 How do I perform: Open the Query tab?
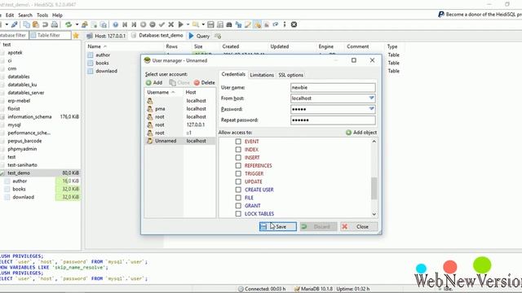199,36
